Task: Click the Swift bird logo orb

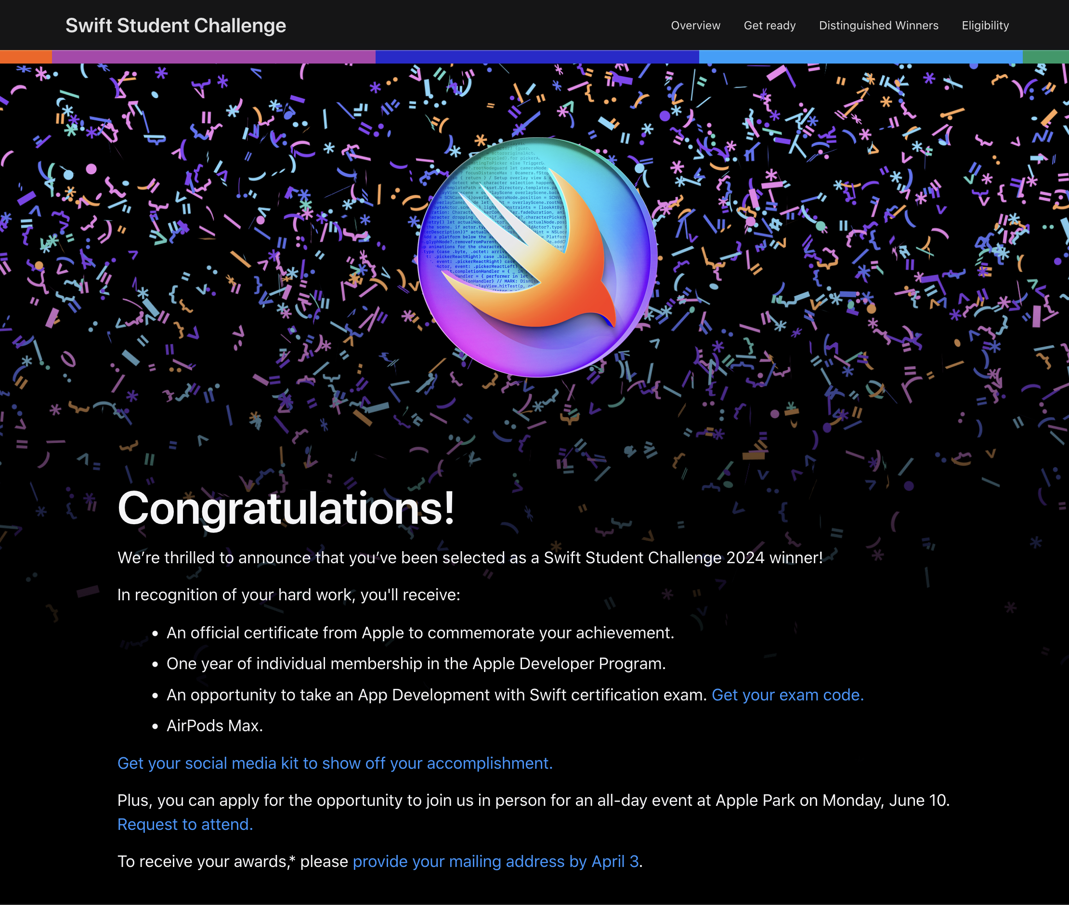Action: [537, 257]
